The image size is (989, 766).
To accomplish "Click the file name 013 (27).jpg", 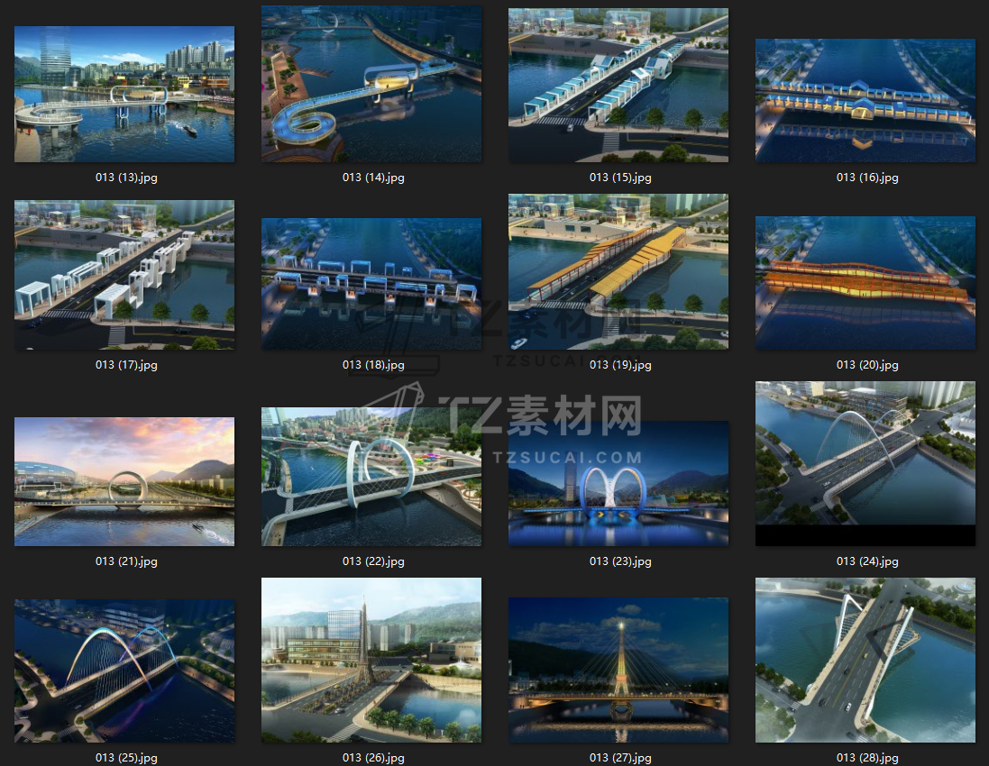I will click(x=620, y=758).
